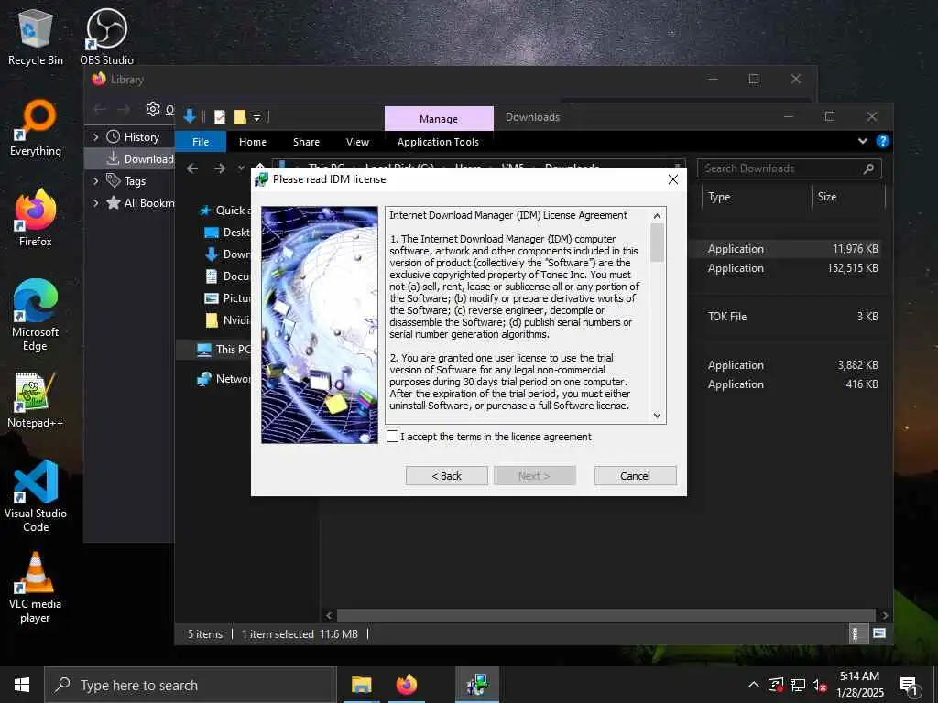Screen dimensions: 938x703
Task: Click Explorer back navigation arrow
Action: [192, 168]
